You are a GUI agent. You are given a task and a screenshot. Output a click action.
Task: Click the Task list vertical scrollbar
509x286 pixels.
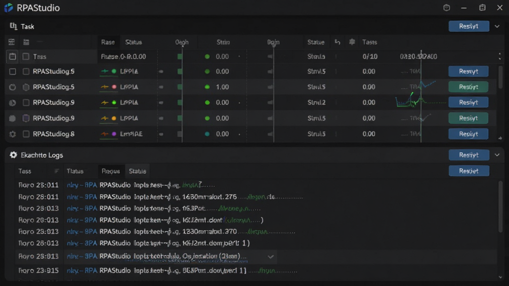point(500,77)
